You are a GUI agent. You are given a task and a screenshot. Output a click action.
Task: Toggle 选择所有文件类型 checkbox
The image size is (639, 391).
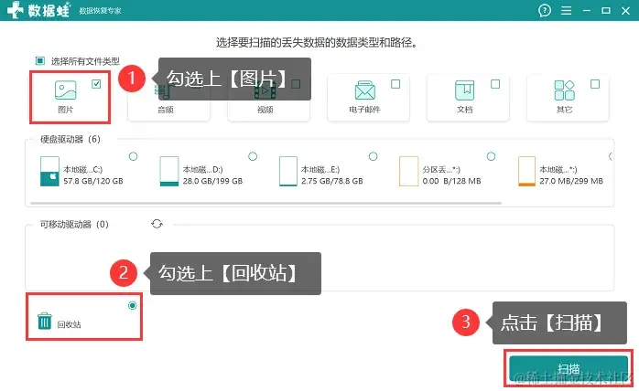point(40,61)
